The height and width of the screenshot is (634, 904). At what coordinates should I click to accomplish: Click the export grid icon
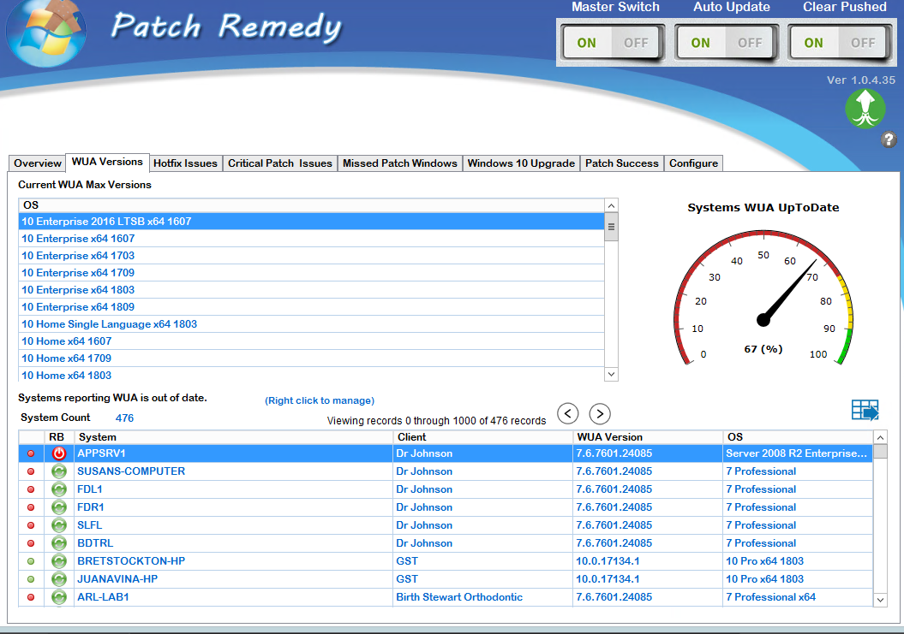[x=865, y=411]
